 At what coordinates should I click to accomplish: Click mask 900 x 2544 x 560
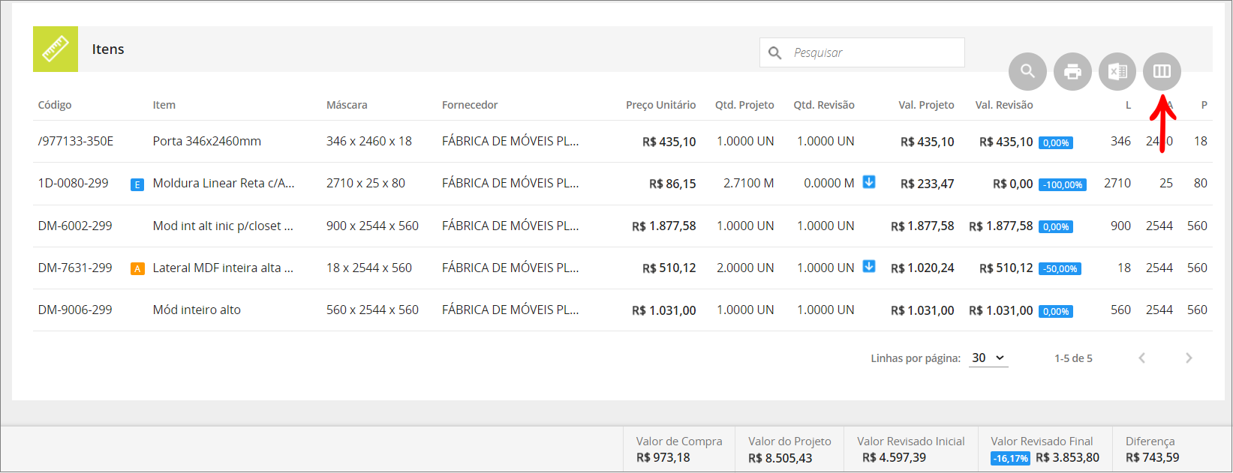coord(372,226)
